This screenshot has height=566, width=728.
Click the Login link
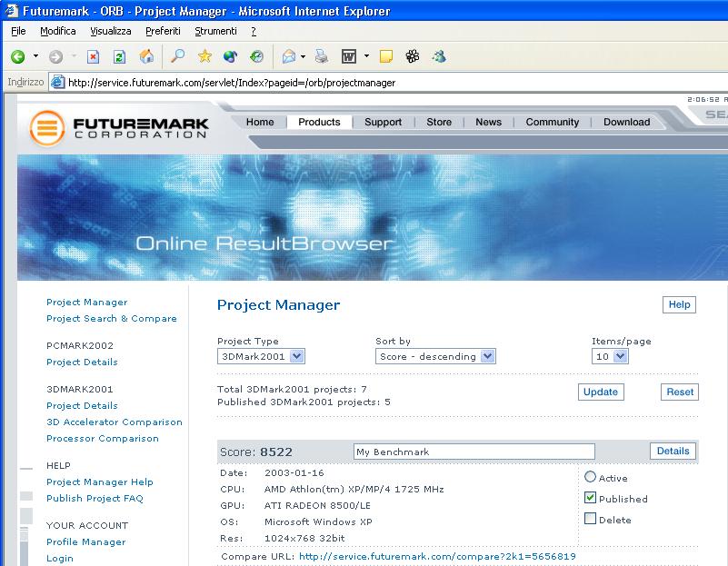60,558
